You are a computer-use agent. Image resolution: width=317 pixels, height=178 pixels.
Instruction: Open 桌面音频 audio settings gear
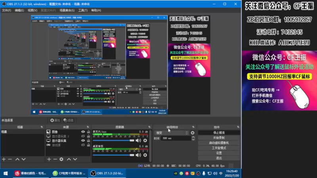(x=145, y=155)
